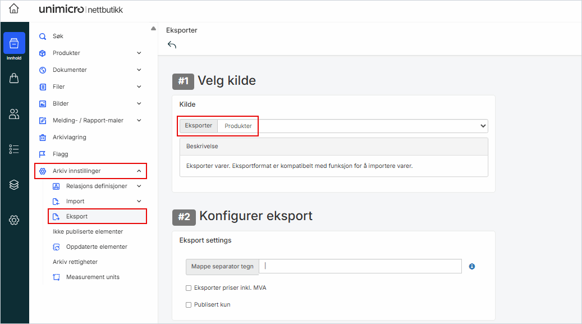Switch to the Produkter tab under Kilde

click(x=237, y=125)
